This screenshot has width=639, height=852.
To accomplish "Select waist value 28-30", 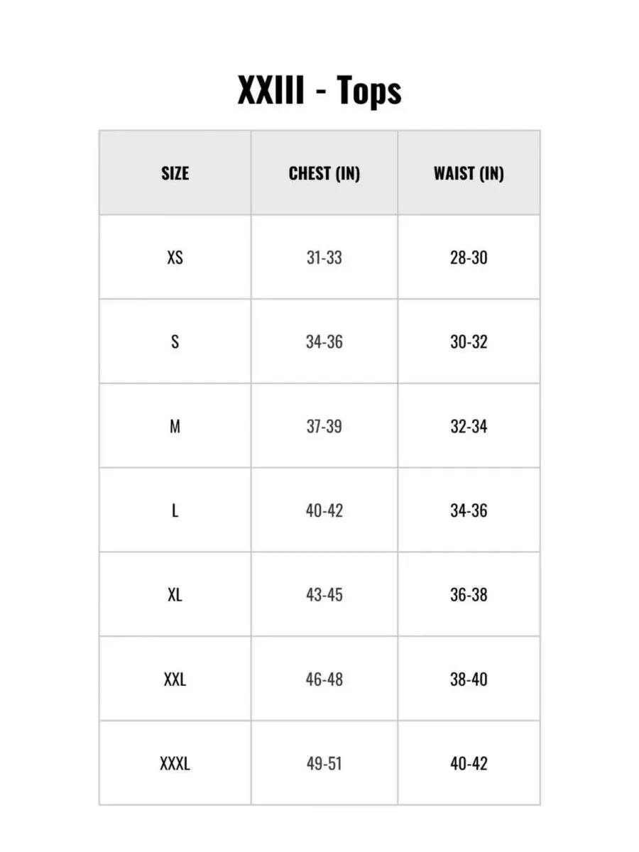I will [469, 257].
